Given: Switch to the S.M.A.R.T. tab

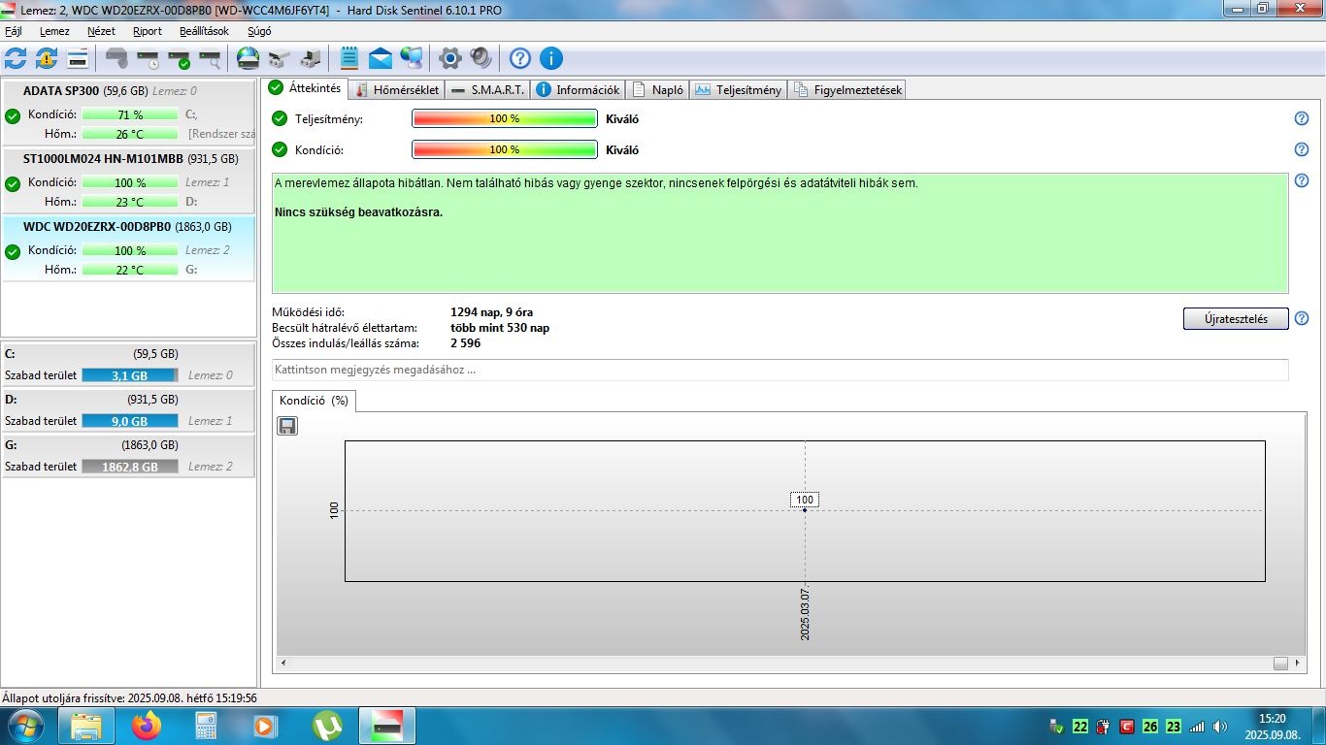Looking at the screenshot, I should tap(488, 89).
